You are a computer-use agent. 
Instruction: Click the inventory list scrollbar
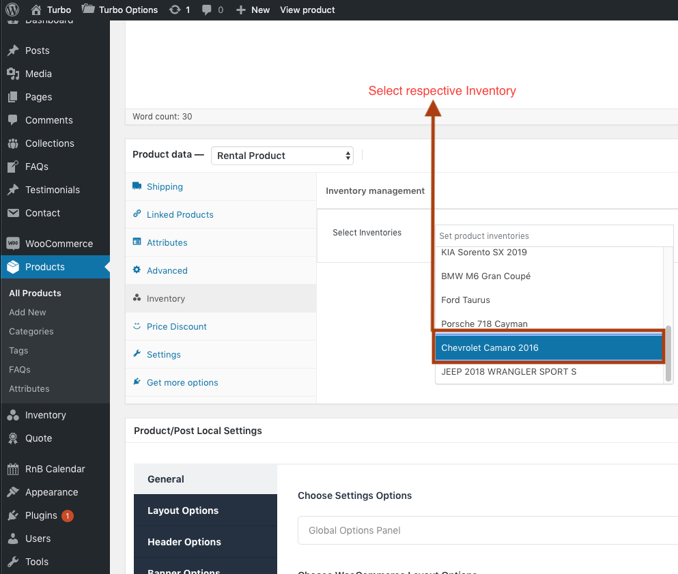tap(668, 353)
